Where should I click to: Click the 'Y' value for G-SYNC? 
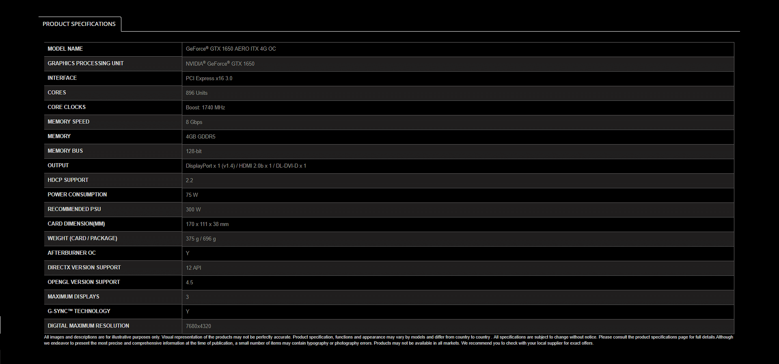[x=188, y=311]
